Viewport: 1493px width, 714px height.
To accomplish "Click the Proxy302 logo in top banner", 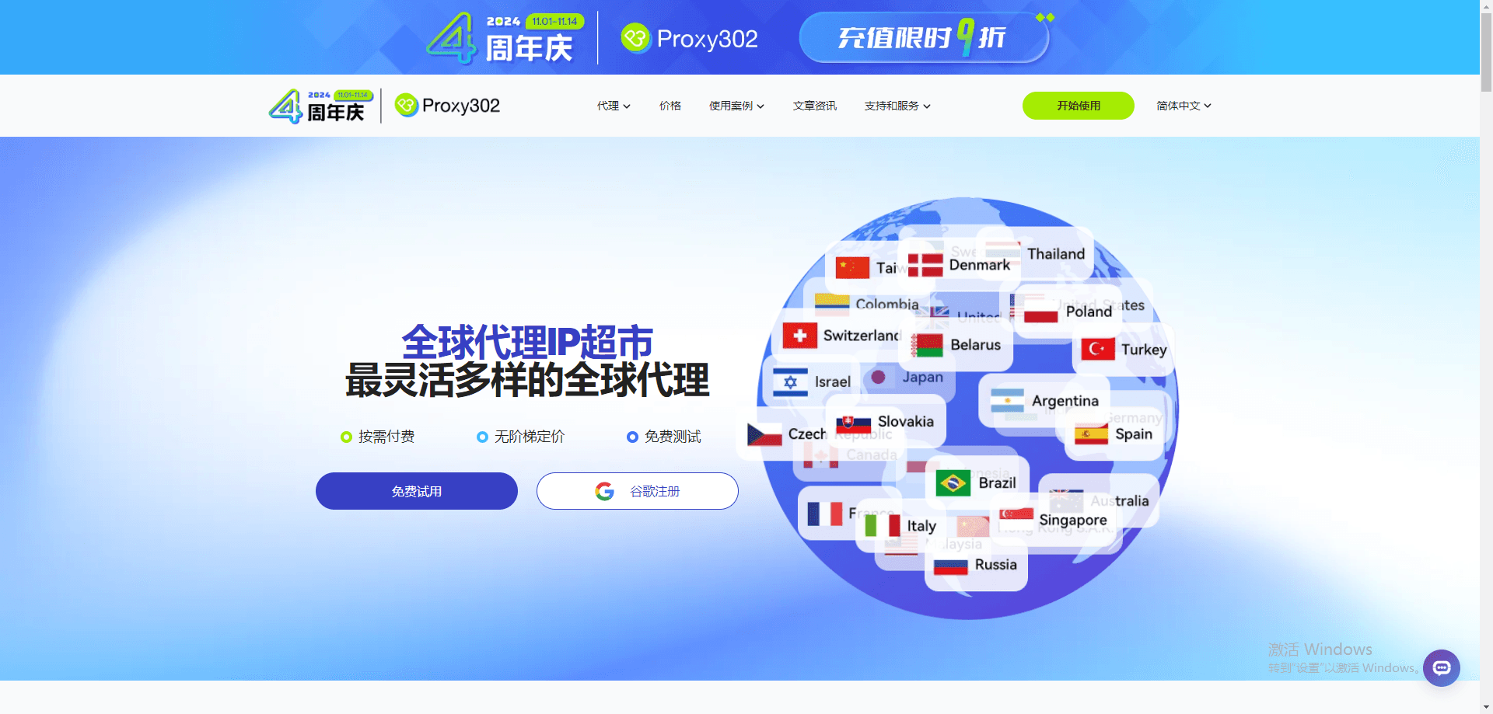I will coord(689,37).
